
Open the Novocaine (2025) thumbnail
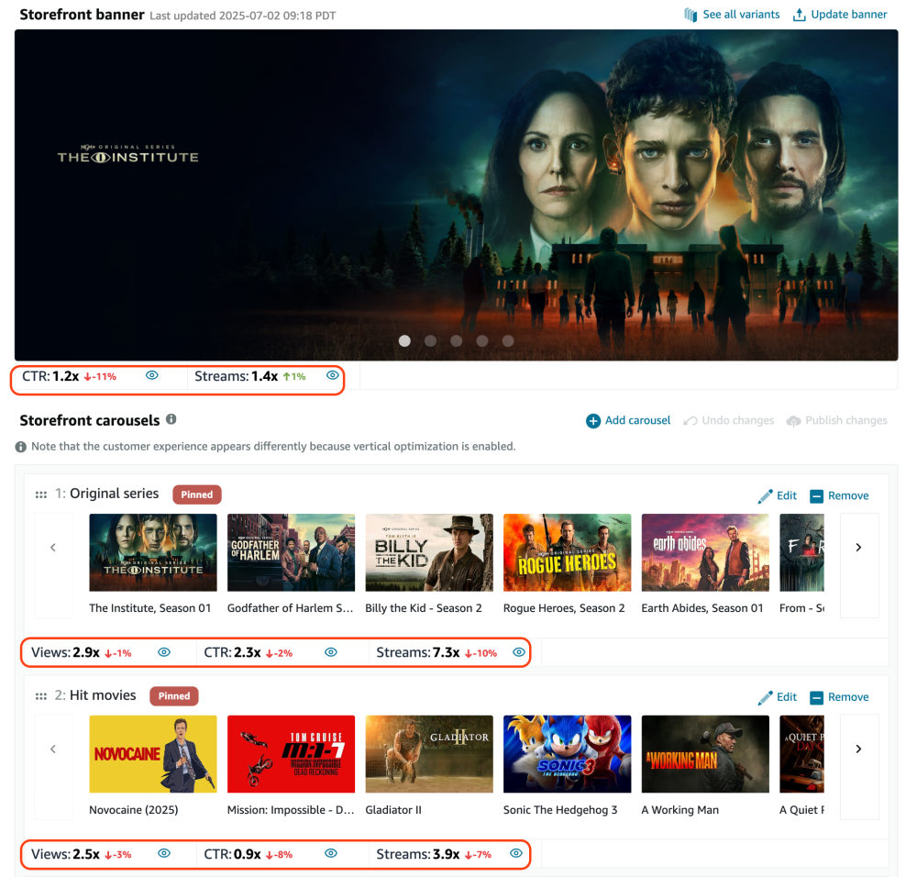(x=152, y=754)
